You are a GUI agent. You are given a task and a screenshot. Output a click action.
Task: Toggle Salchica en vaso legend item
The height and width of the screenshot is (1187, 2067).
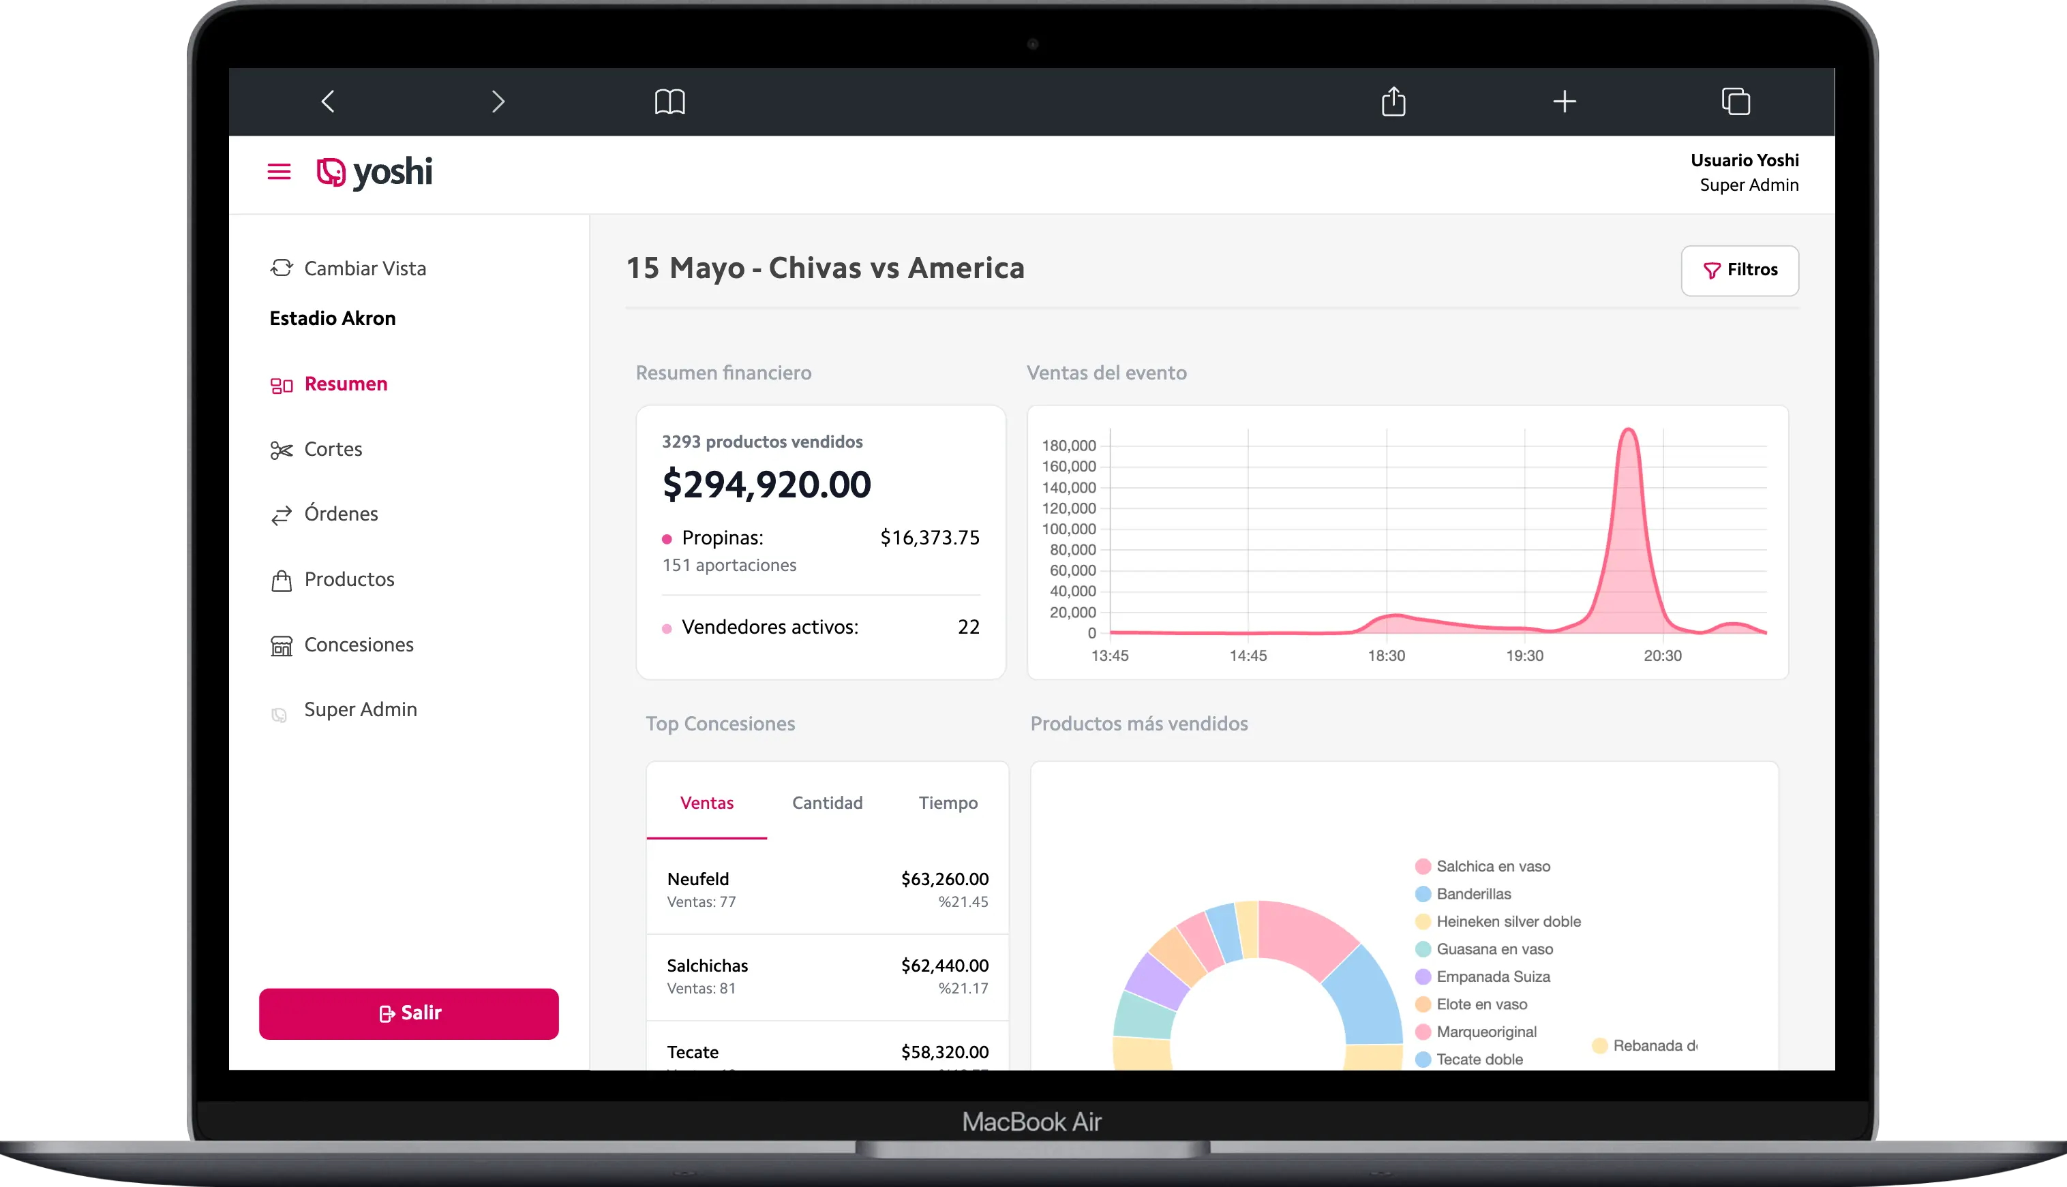click(1492, 867)
